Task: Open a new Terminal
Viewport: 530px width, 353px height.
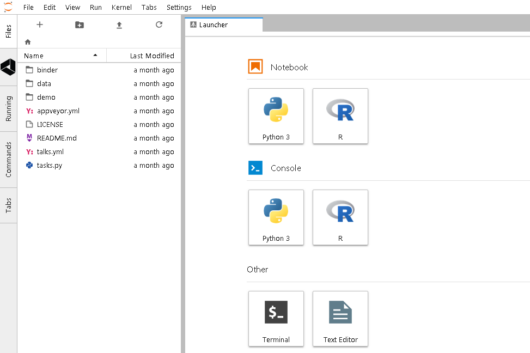Action: [276, 319]
